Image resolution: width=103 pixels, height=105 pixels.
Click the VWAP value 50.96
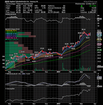(43, 12)
